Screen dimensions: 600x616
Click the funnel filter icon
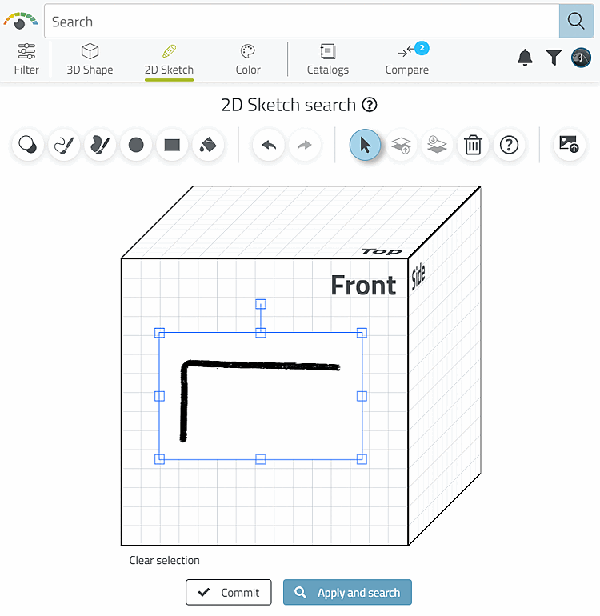click(554, 58)
